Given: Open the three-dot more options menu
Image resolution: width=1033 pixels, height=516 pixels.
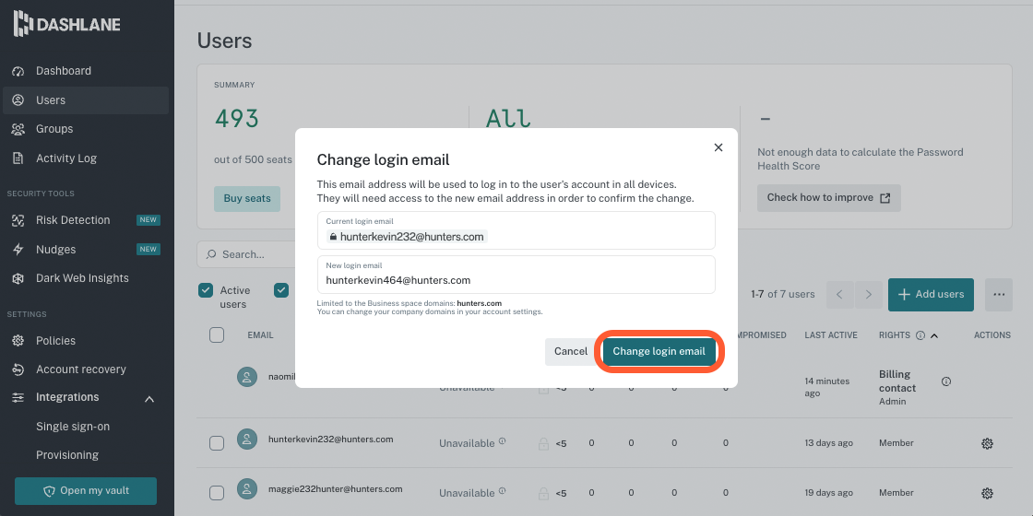Looking at the screenshot, I should tap(999, 295).
